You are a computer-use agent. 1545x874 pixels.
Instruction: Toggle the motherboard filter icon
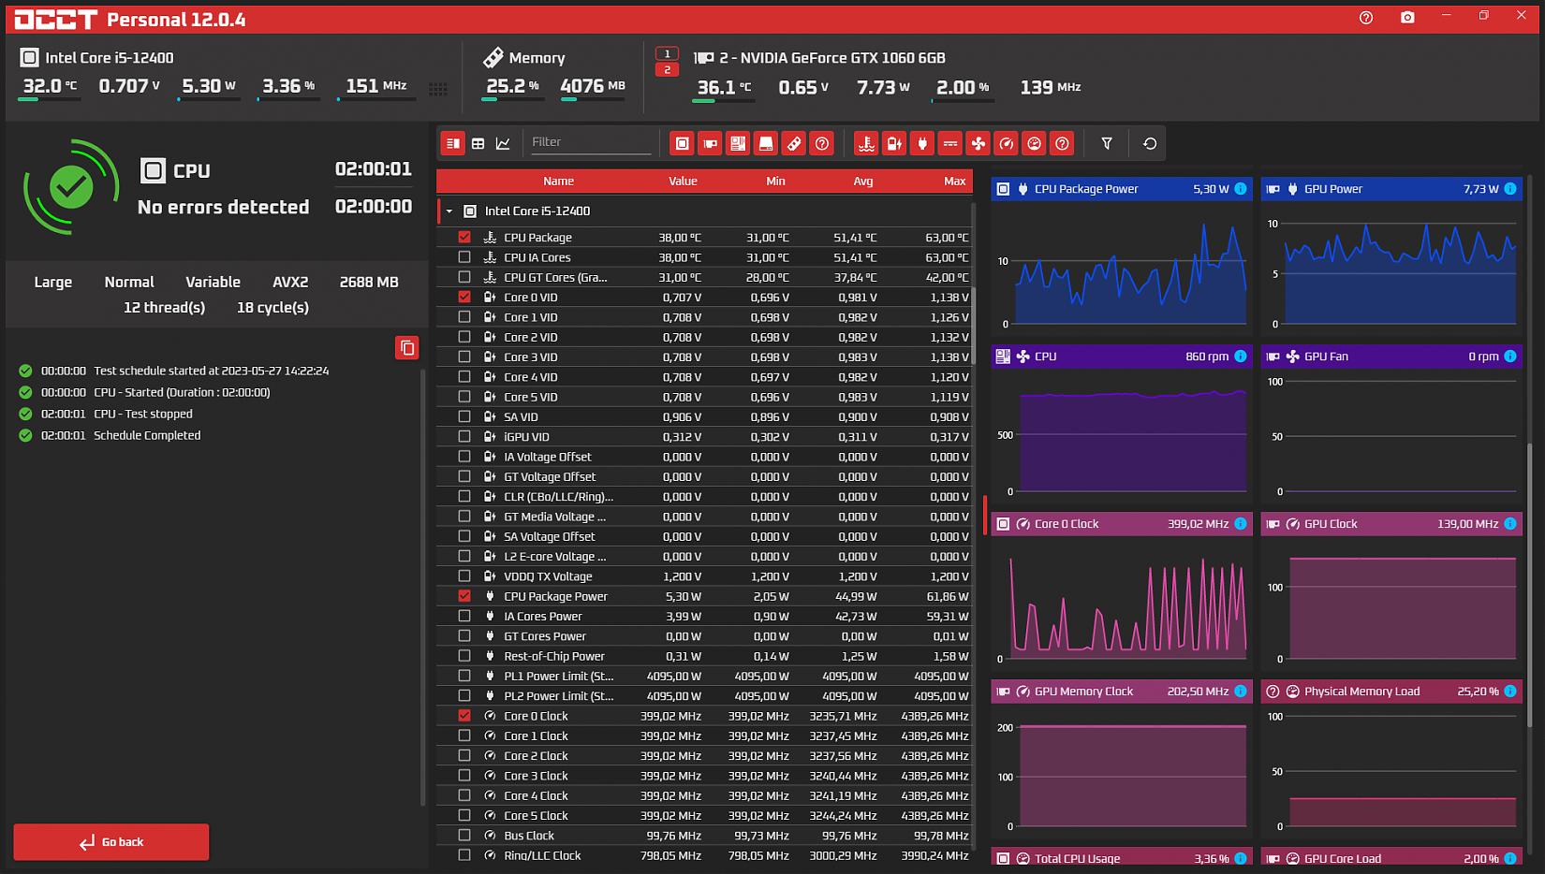pos(738,143)
